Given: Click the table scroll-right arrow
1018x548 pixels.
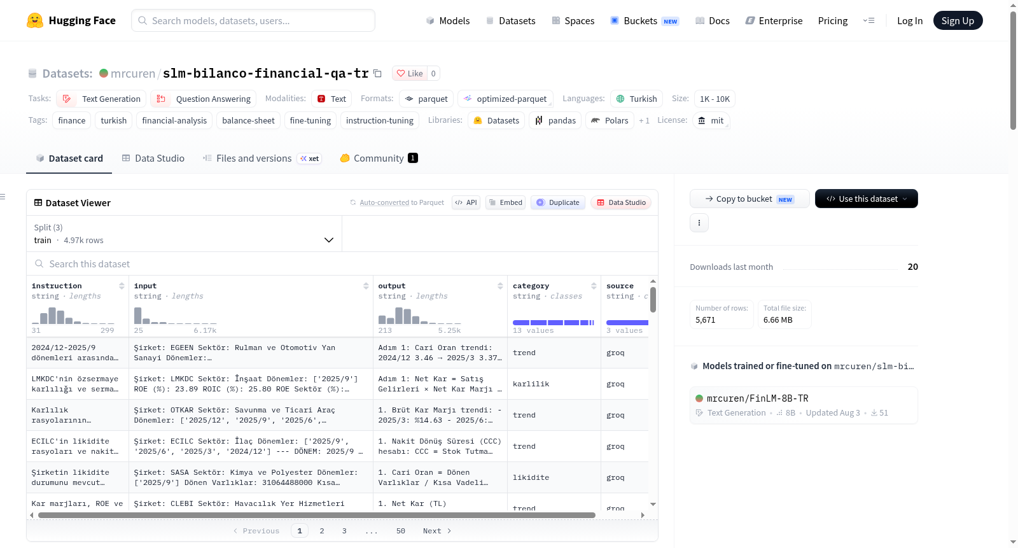Looking at the screenshot, I should [x=643, y=515].
